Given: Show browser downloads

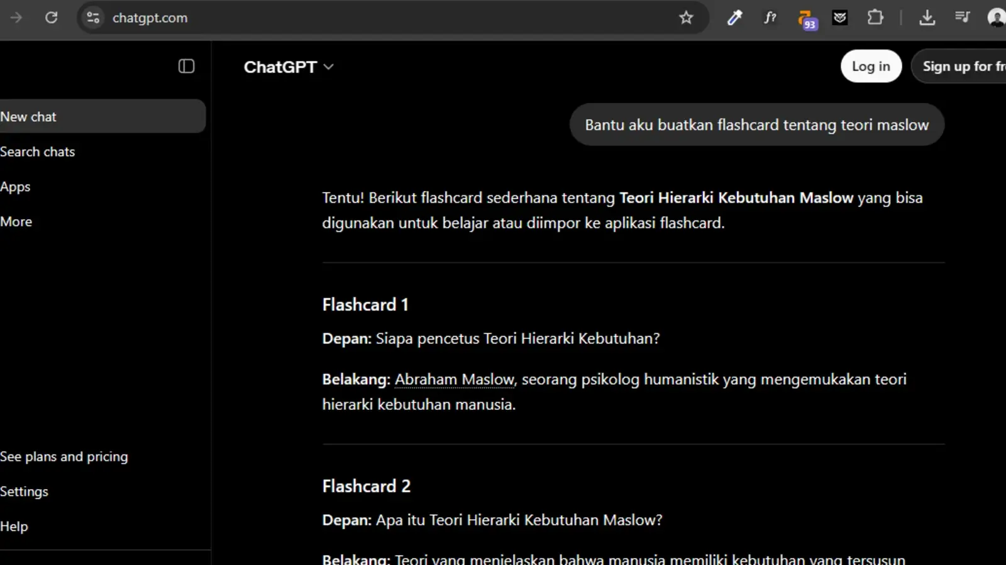Looking at the screenshot, I should click(927, 18).
